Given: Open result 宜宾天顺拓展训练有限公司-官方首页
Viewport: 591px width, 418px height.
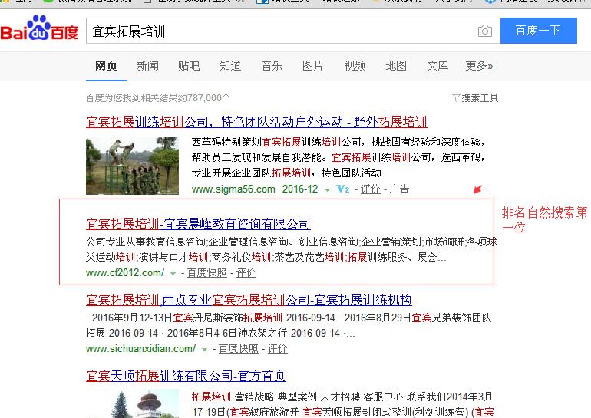Looking at the screenshot, I should 186,376.
